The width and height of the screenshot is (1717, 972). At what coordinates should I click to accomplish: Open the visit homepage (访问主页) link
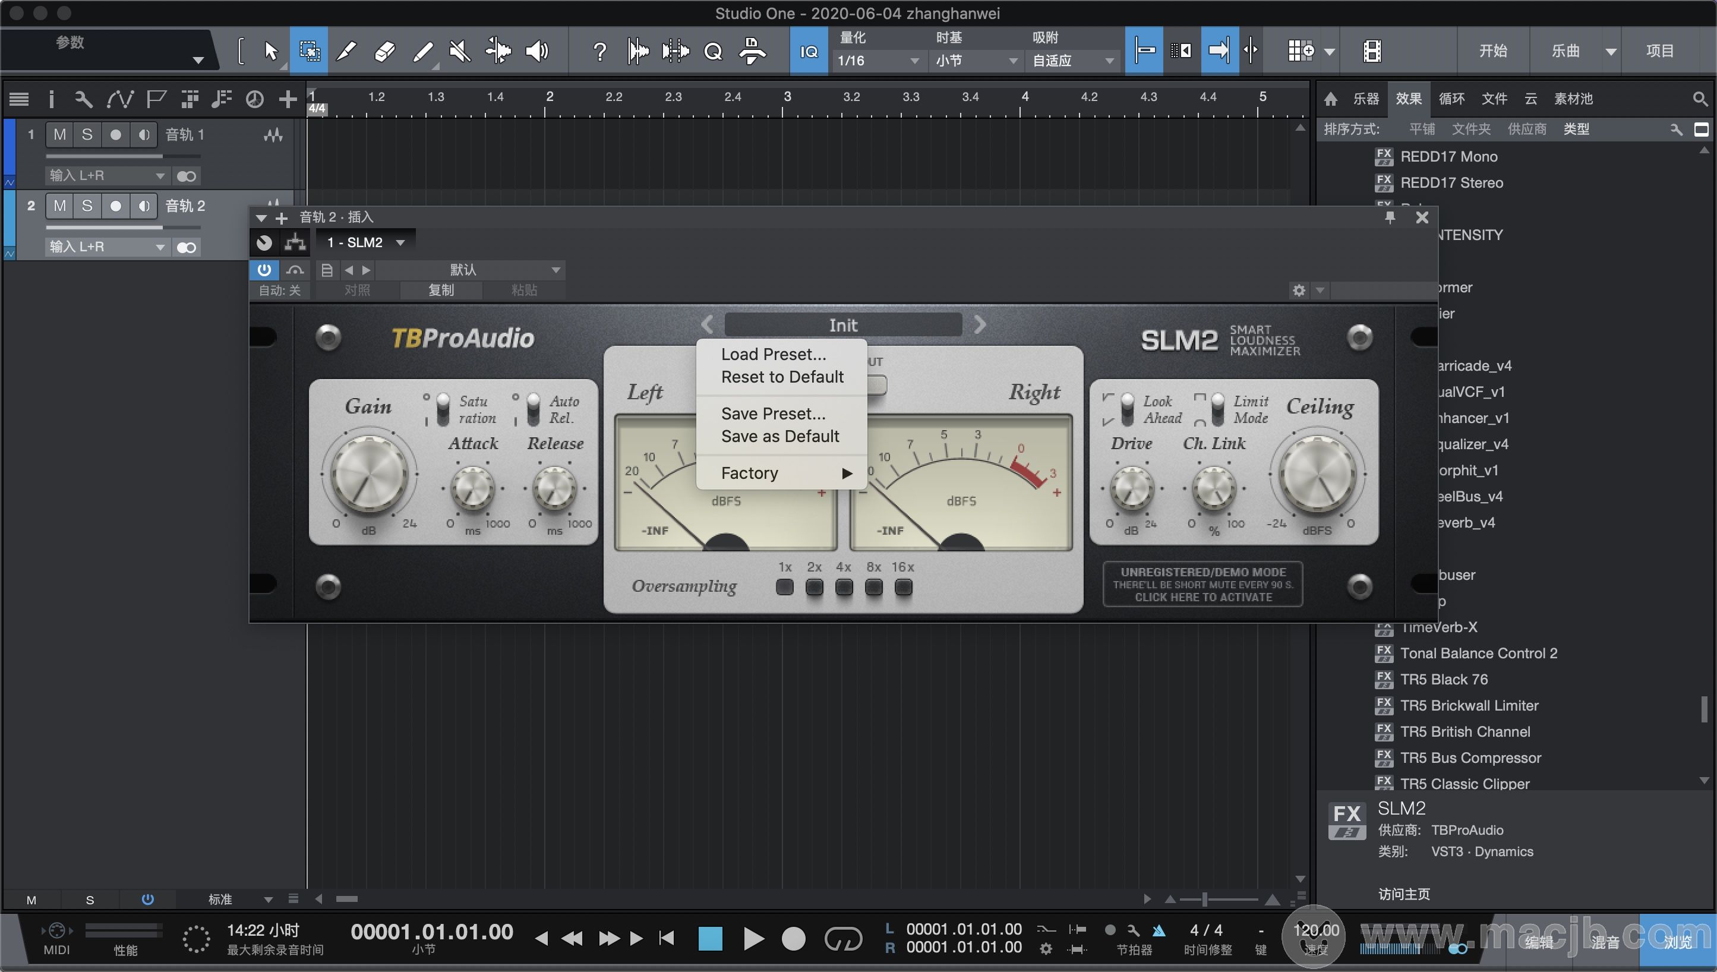(1404, 894)
